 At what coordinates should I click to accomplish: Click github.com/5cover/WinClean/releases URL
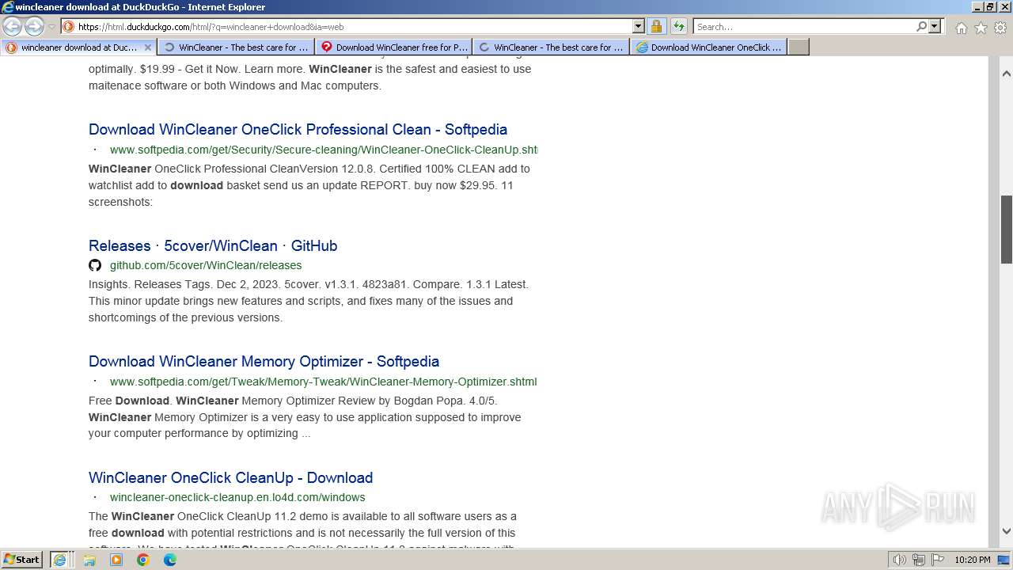click(206, 265)
